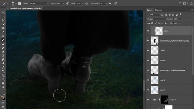Open smoothing options gear
The width and height of the screenshot is (194, 109).
[110, 3]
